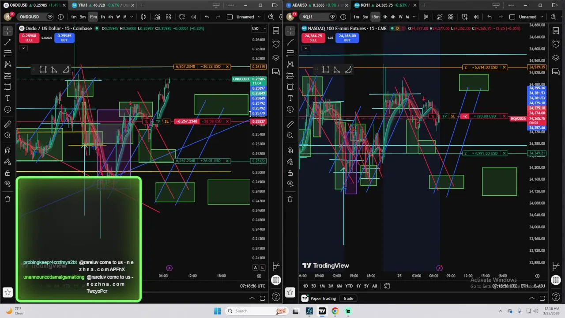Image resolution: width=565 pixels, height=318 pixels.
Task: Select 1D range in NQ1! bottom bar
Action: [305, 286]
